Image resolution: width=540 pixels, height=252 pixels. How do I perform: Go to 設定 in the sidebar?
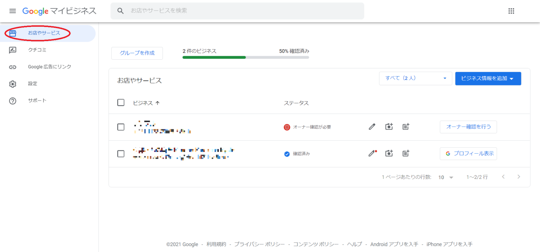pyautogui.click(x=33, y=84)
